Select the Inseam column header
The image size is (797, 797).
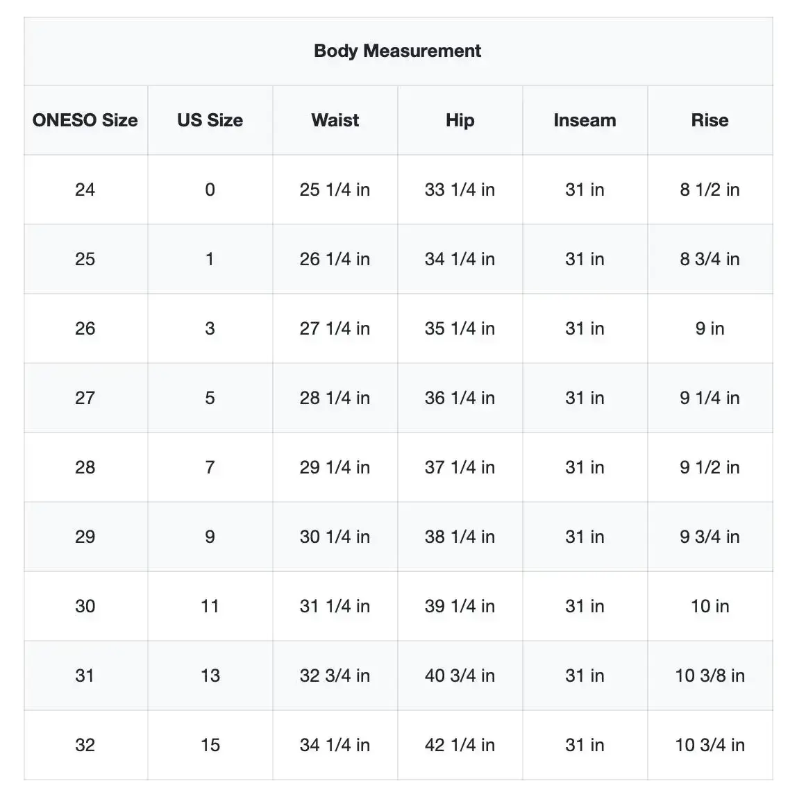click(585, 120)
